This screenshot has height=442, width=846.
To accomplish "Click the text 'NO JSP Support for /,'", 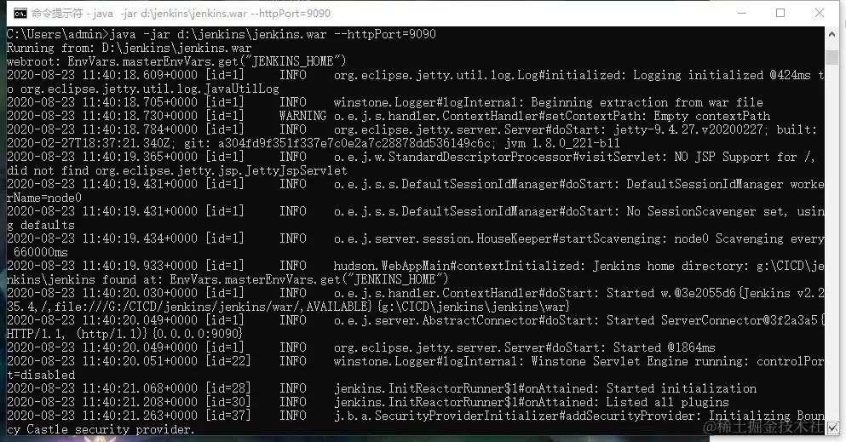I will point(745,157).
